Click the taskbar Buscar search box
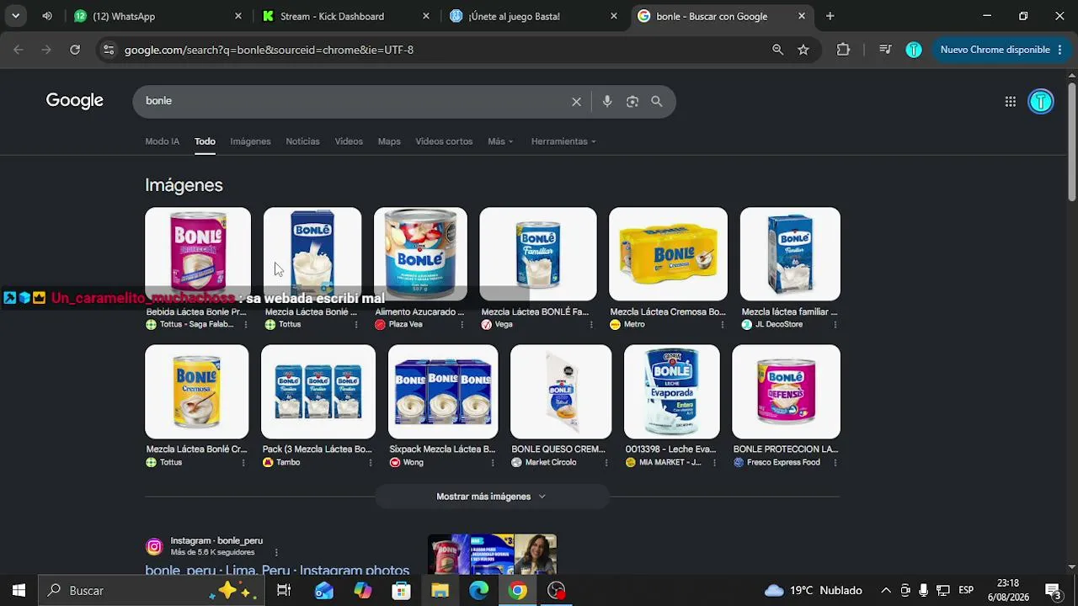 [x=152, y=591]
